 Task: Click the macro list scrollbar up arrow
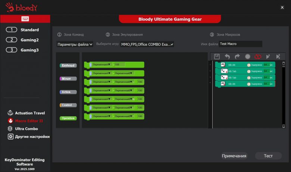[x=284, y=64]
